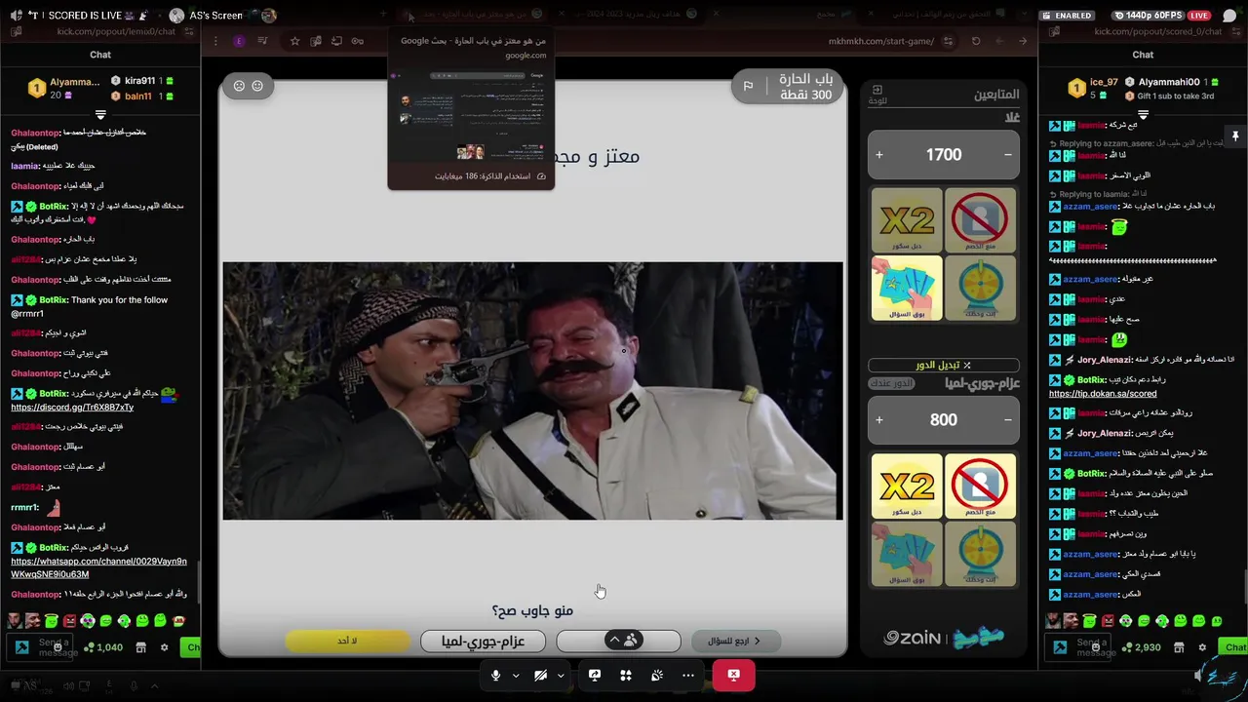Click the plus beside score 1700

tap(878, 155)
